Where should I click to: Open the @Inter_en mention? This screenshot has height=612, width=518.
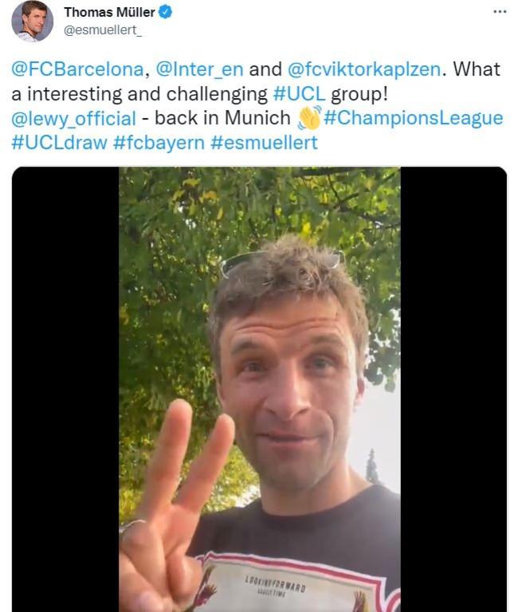click(x=199, y=69)
